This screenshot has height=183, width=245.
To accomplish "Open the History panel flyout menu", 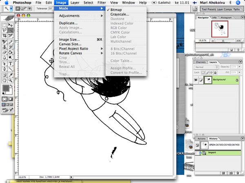I will tap(243, 138).
